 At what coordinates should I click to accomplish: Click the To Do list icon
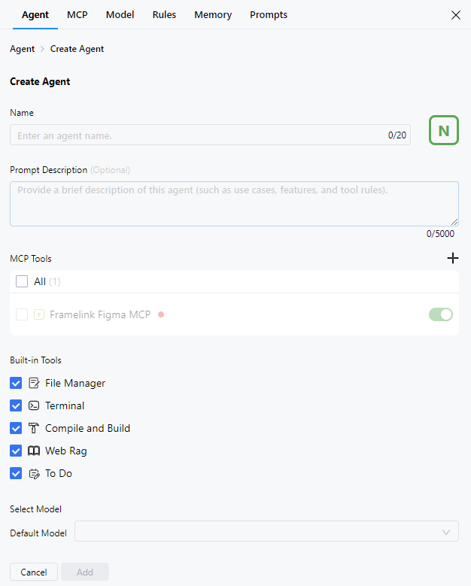click(34, 474)
